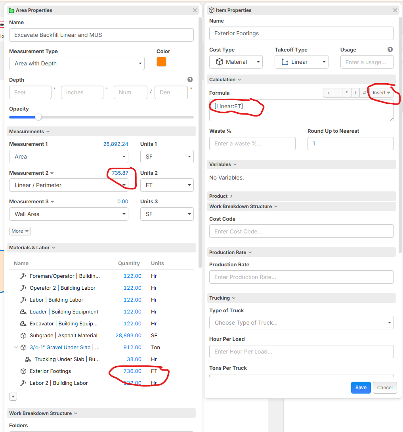The image size is (403, 432).
Task: Click the Depth help question mark icon
Action: tap(190, 79)
